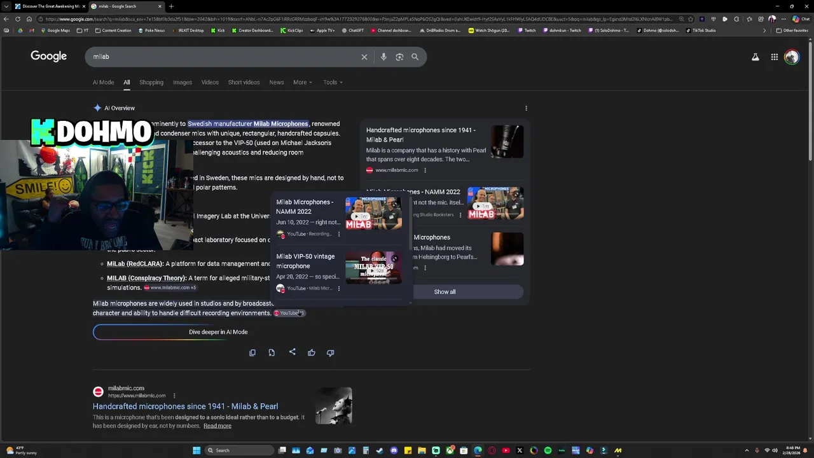This screenshot has width=814, height=458.
Task: Switch to Images tab
Action: (x=183, y=82)
